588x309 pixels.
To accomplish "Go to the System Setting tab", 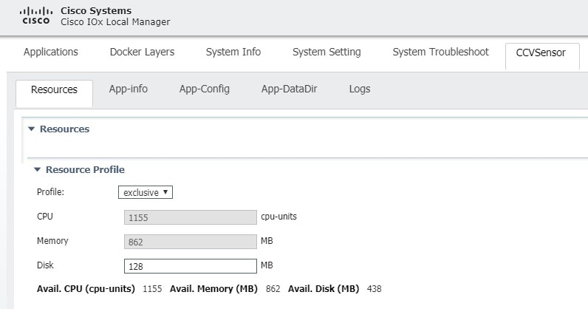I will point(327,52).
